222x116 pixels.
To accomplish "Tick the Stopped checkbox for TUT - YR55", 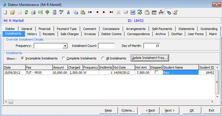I will pyautogui.click(x=156, y=73).
